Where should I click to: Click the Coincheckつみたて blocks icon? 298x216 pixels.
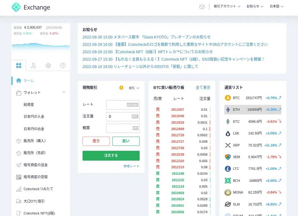[x=19, y=189]
